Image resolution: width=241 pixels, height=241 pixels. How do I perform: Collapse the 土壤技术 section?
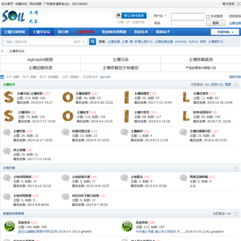236,84
